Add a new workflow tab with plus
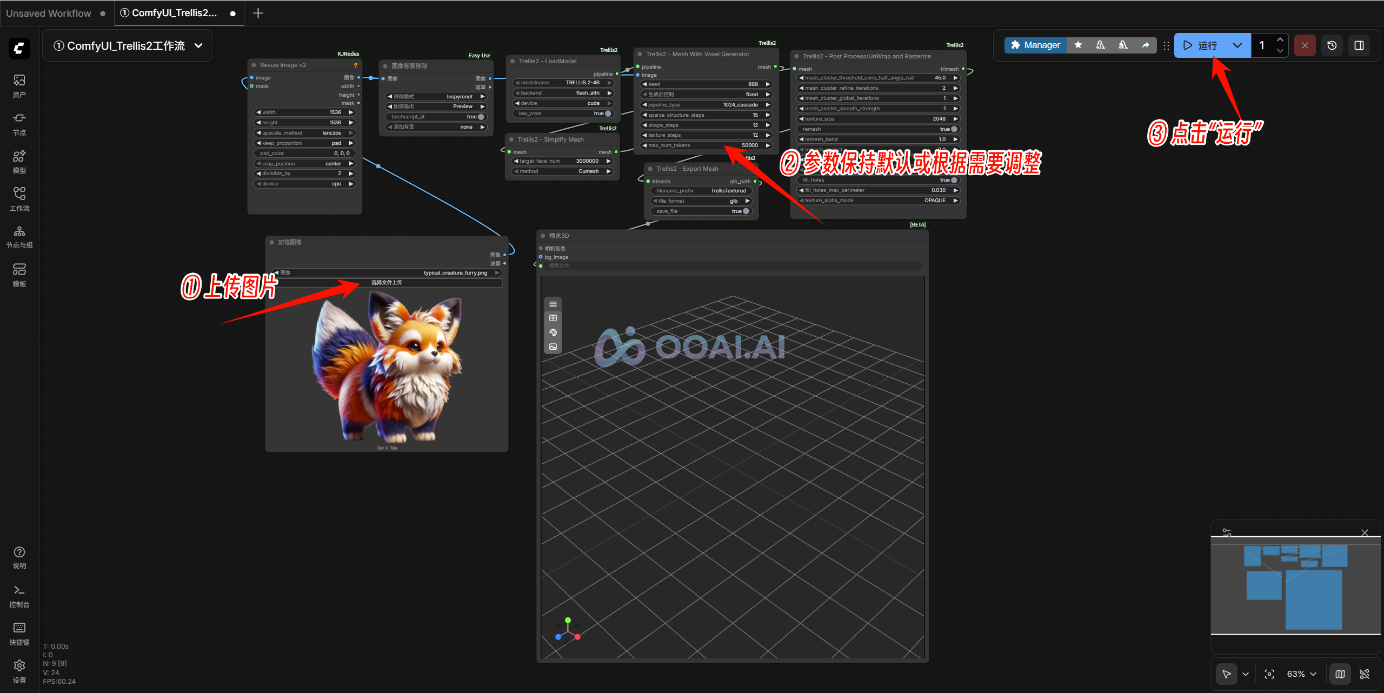 point(258,14)
